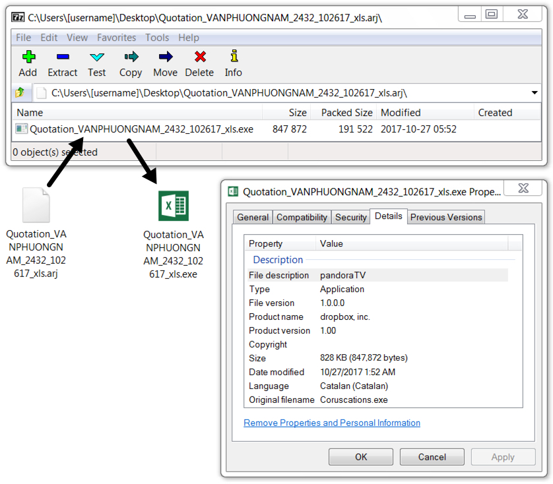Screen dimensions: 553x484
Task: Select the File description pandoraTV row
Action: pyautogui.click(x=377, y=275)
